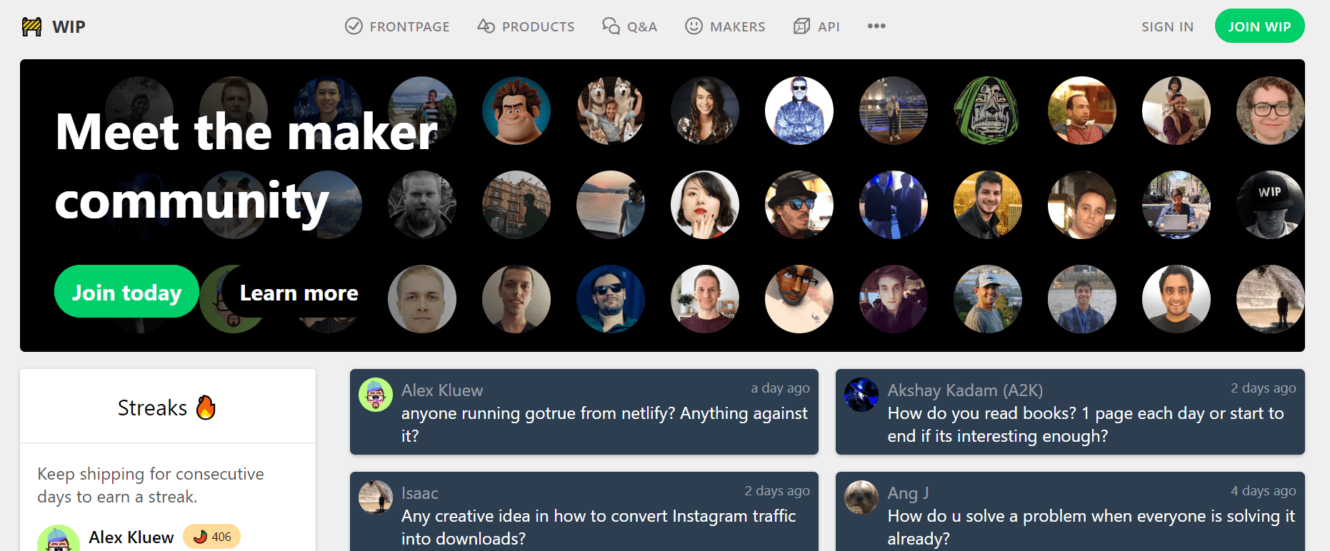Open Alex Kluew in the Streaks list
1330x551 pixels.
tap(131, 537)
